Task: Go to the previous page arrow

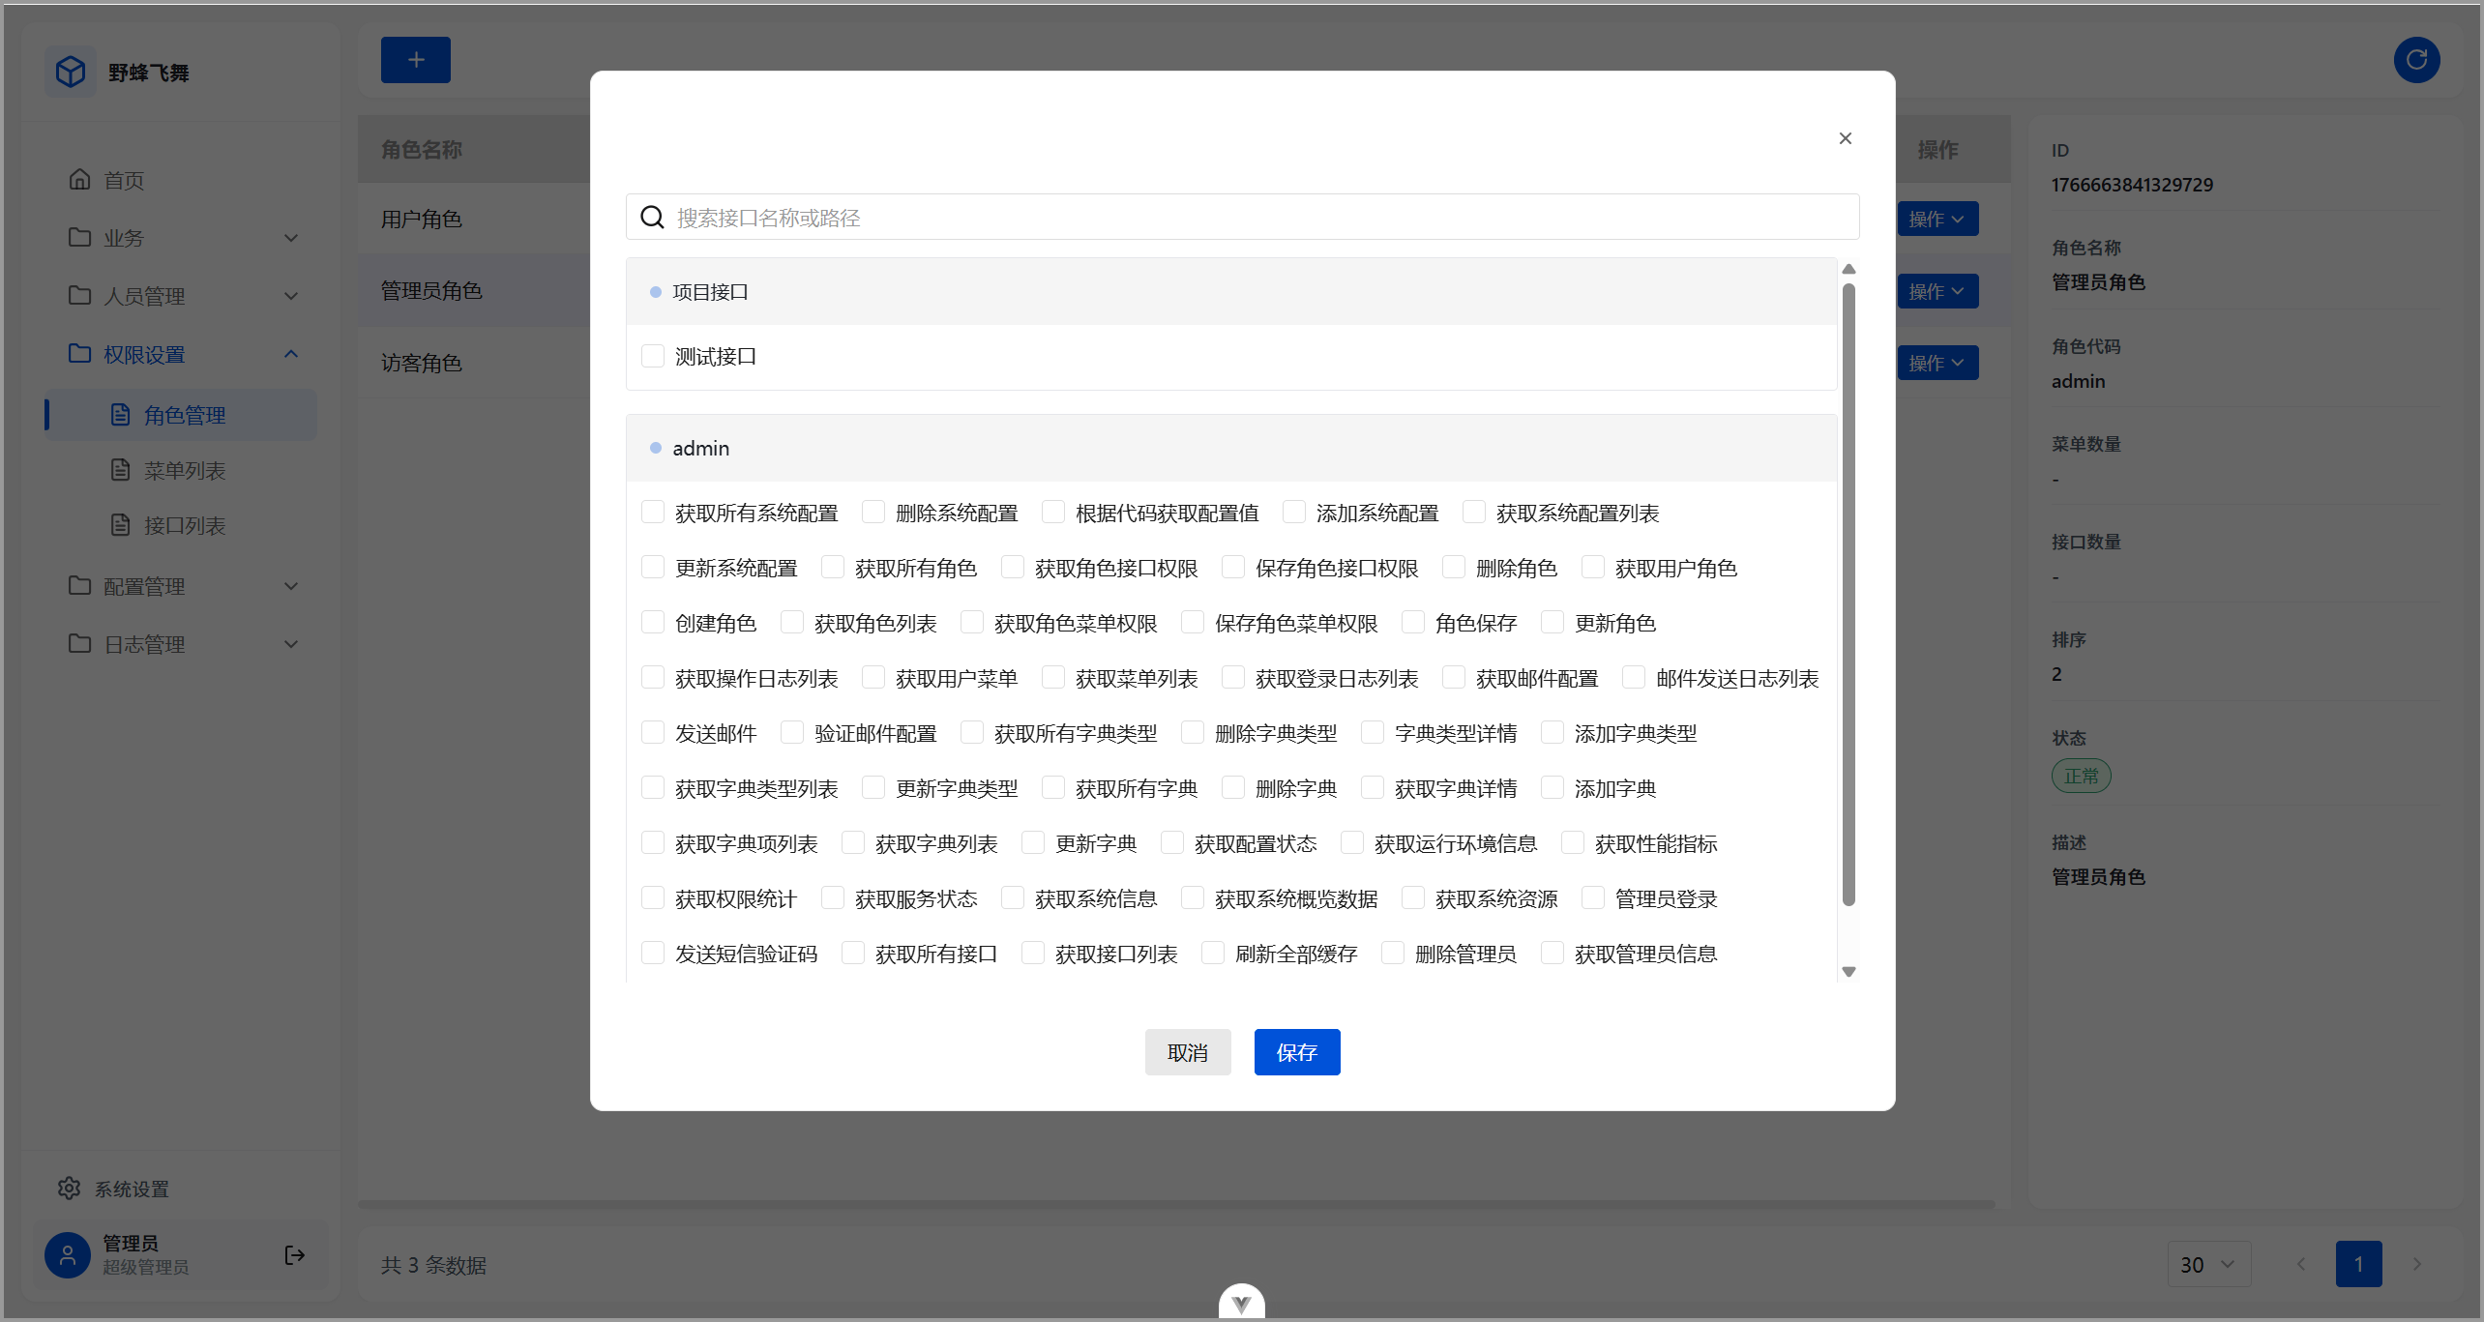Action: pyautogui.click(x=2301, y=1264)
